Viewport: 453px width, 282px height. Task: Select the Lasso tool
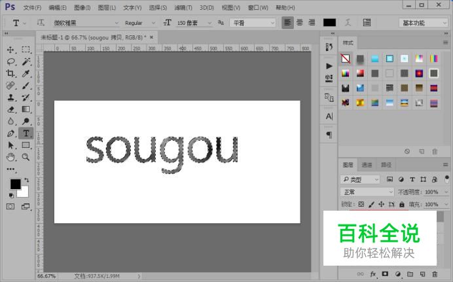[x=10, y=62]
